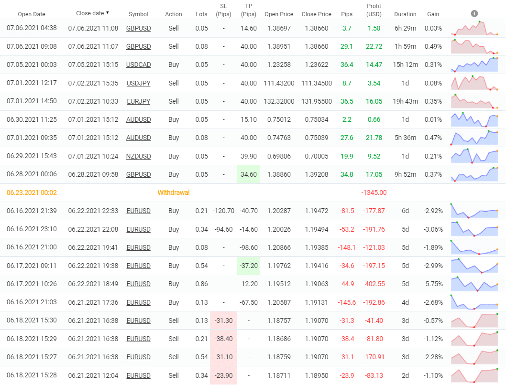
Task: Select the red chart beside USDJPY trade
Action: (474, 83)
